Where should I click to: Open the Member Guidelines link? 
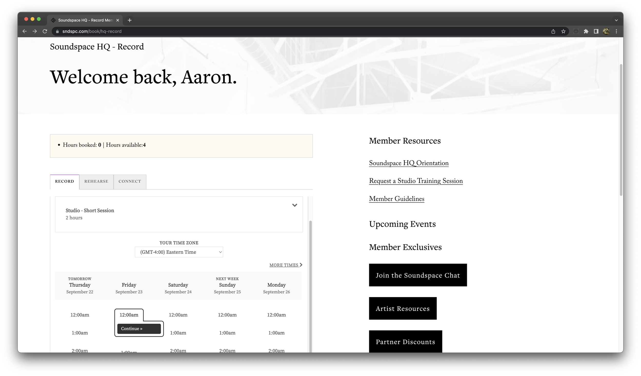397,199
